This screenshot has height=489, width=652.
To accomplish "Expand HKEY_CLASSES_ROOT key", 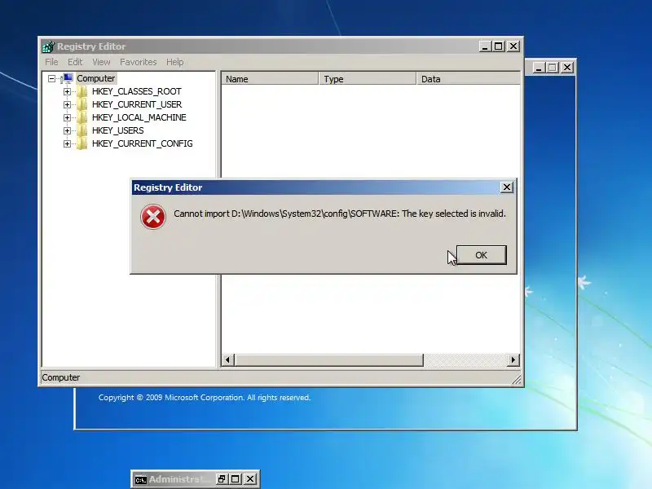I will (x=67, y=91).
